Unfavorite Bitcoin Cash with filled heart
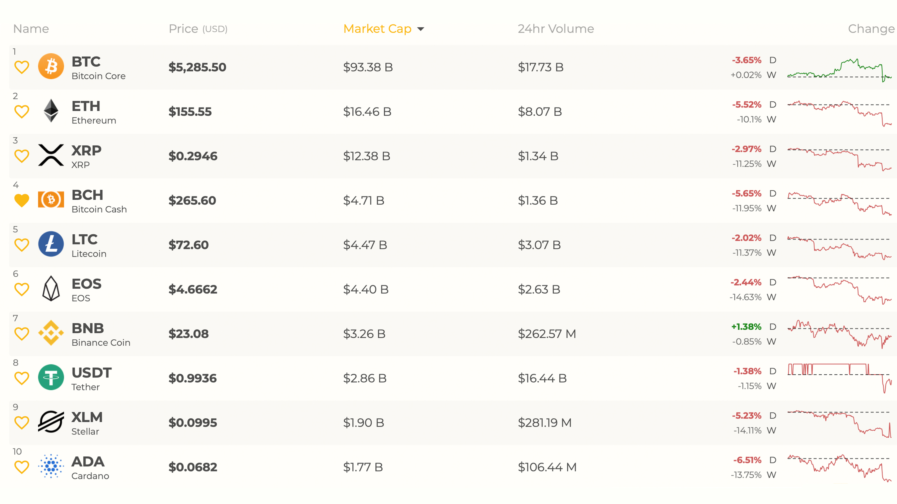The height and width of the screenshot is (504, 897). [22, 200]
